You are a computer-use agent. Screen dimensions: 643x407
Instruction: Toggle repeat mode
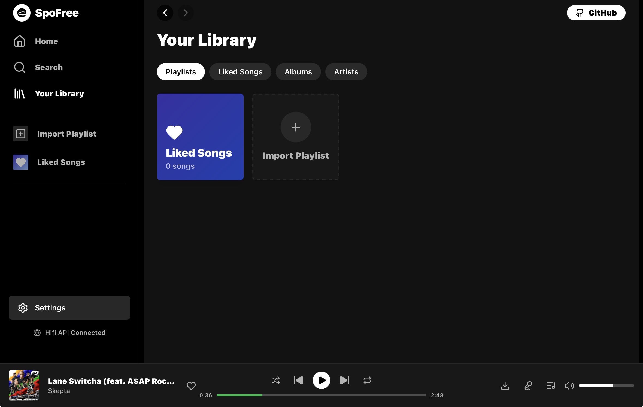pyautogui.click(x=367, y=380)
